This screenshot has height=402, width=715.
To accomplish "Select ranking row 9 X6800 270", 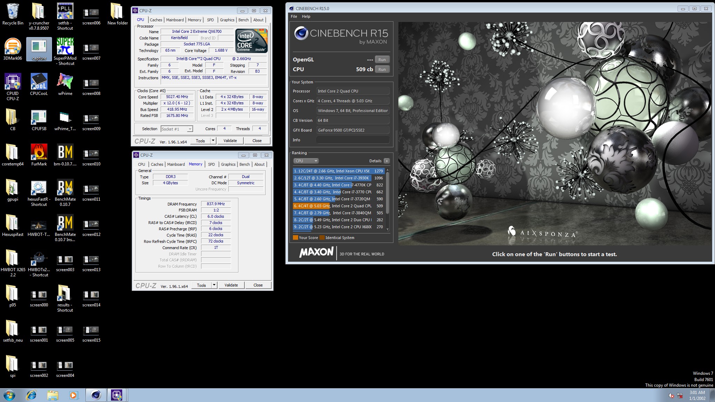I will [x=338, y=227].
